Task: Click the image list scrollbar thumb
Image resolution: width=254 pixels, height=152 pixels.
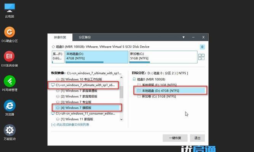Action: pos(121,92)
